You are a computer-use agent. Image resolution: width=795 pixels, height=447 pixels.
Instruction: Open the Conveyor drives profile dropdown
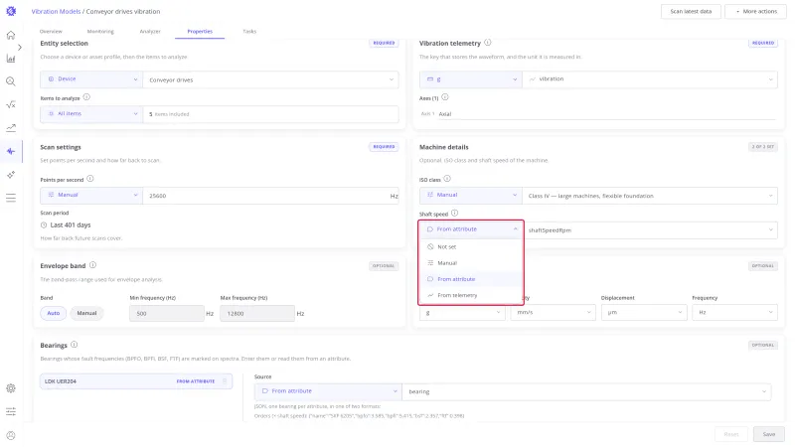point(270,79)
